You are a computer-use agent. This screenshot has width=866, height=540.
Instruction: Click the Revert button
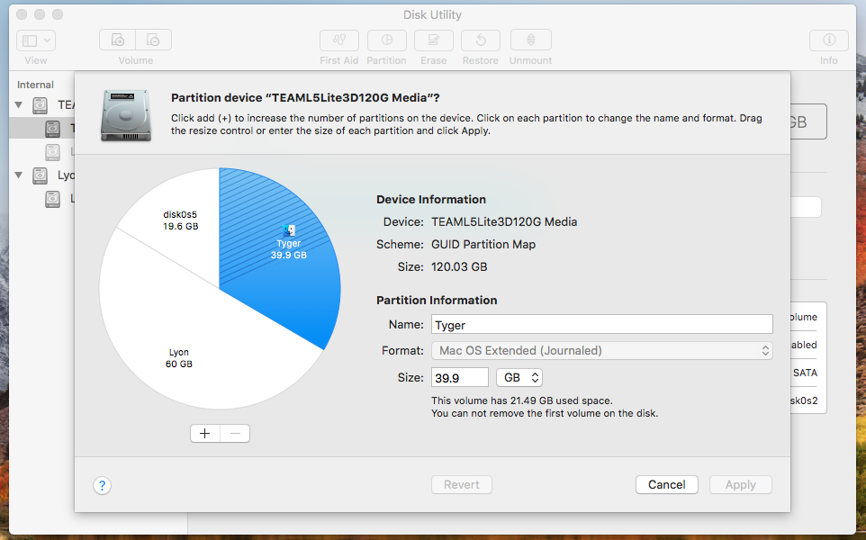point(462,485)
